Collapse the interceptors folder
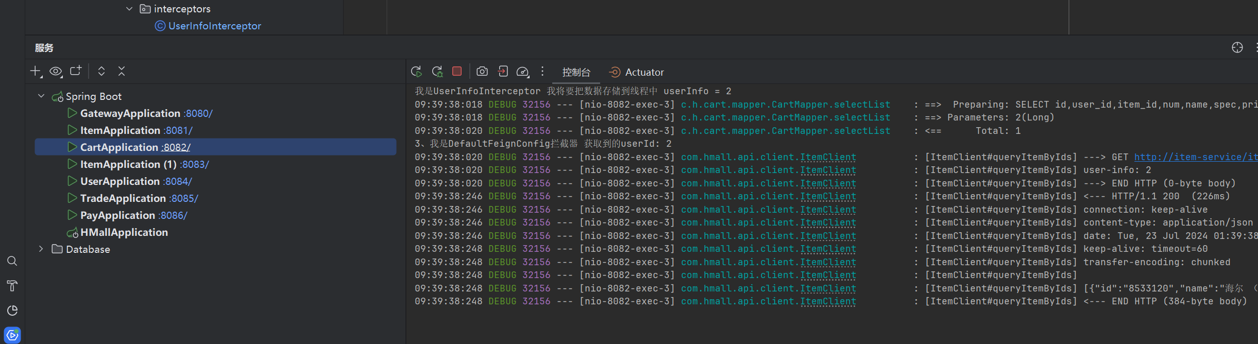Image resolution: width=1258 pixels, height=344 pixels. (129, 9)
